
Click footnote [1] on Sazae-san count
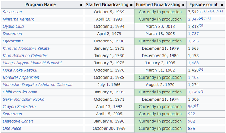204,11
